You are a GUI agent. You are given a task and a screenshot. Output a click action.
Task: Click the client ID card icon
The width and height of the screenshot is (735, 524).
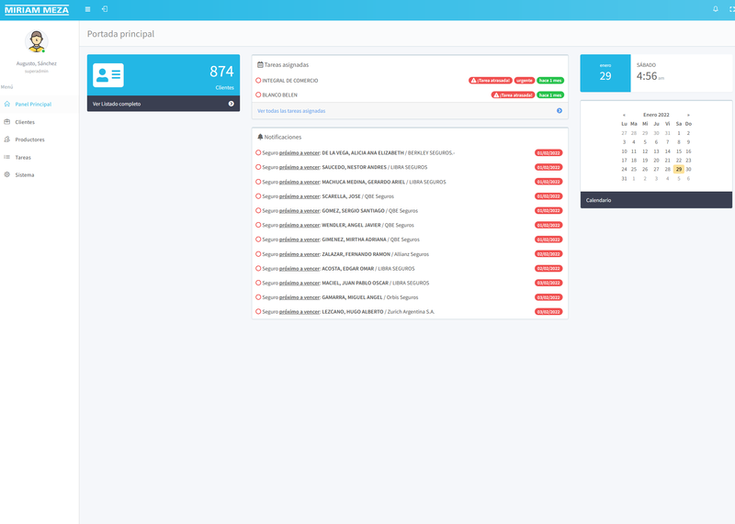108,75
